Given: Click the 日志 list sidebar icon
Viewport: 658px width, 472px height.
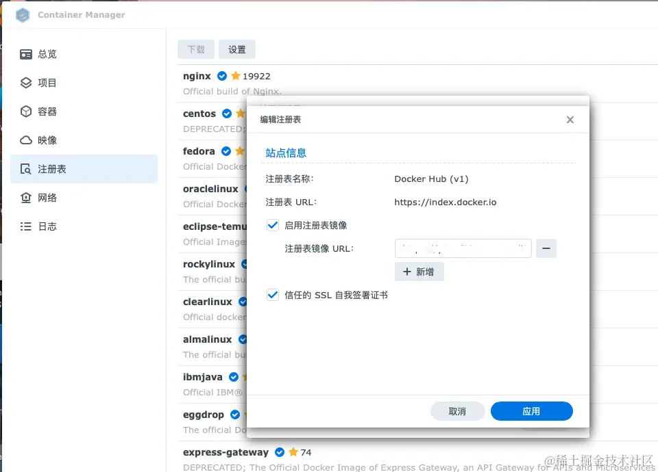Looking at the screenshot, I should coord(26,226).
